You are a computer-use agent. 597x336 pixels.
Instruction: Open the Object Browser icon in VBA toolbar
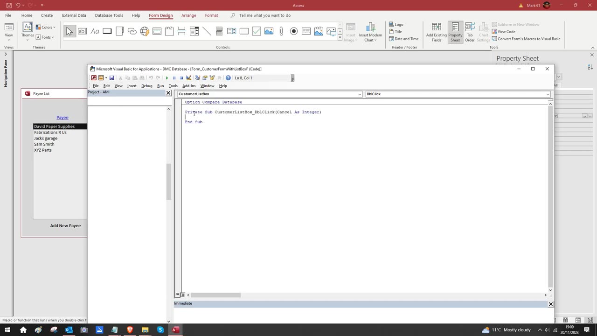[x=212, y=78]
